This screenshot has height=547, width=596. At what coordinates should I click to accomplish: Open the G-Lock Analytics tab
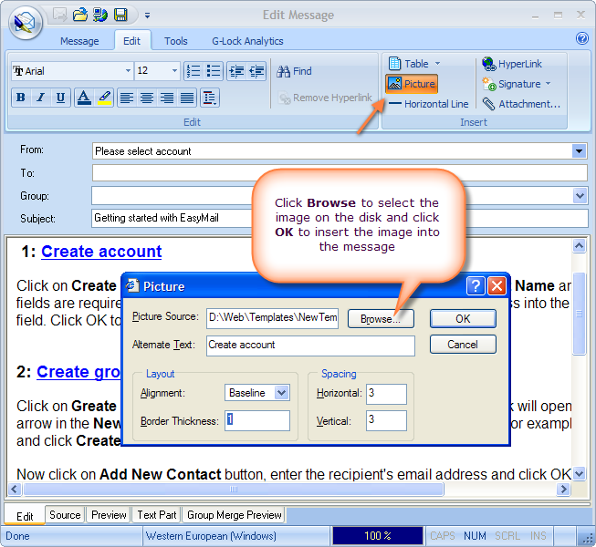(247, 41)
